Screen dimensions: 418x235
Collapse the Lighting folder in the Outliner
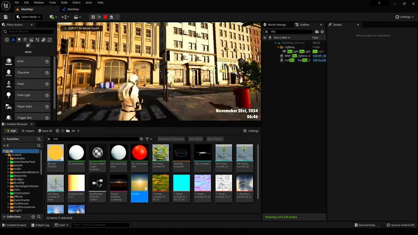point(278,47)
